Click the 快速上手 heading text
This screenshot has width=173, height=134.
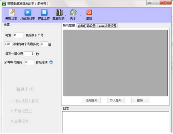point(25,89)
